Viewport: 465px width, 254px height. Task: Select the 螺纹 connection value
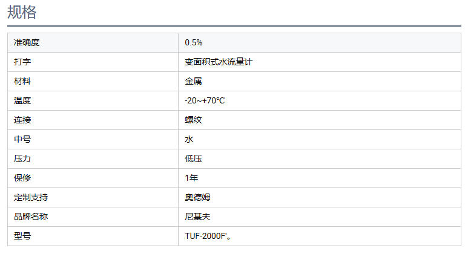tap(193, 120)
